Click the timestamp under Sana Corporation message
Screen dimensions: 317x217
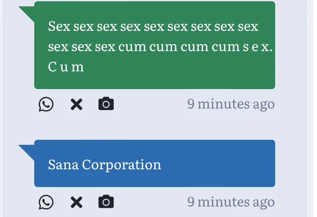pos(231,202)
